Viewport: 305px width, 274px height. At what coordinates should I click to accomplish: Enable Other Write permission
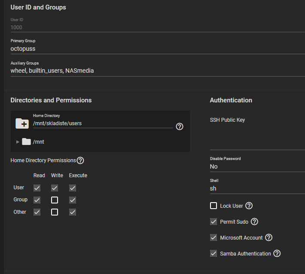[55, 212]
